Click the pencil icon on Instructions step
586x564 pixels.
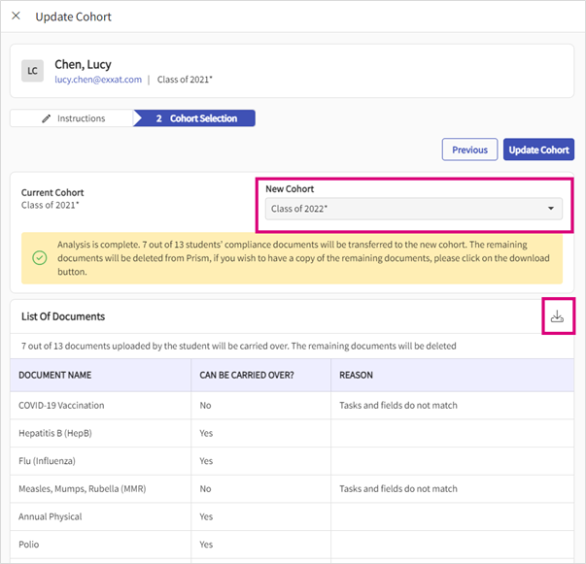(x=46, y=118)
